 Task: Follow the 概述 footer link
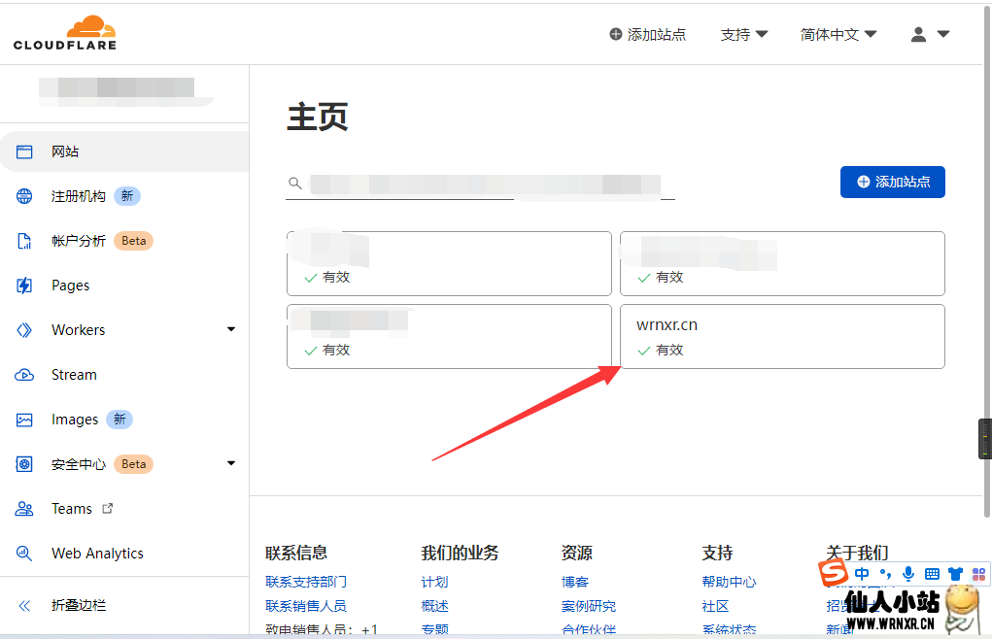click(x=434, y=606)
